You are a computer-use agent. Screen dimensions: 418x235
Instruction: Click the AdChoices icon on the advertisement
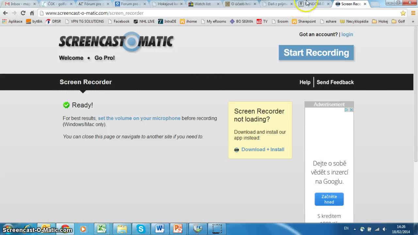point(347,110)
